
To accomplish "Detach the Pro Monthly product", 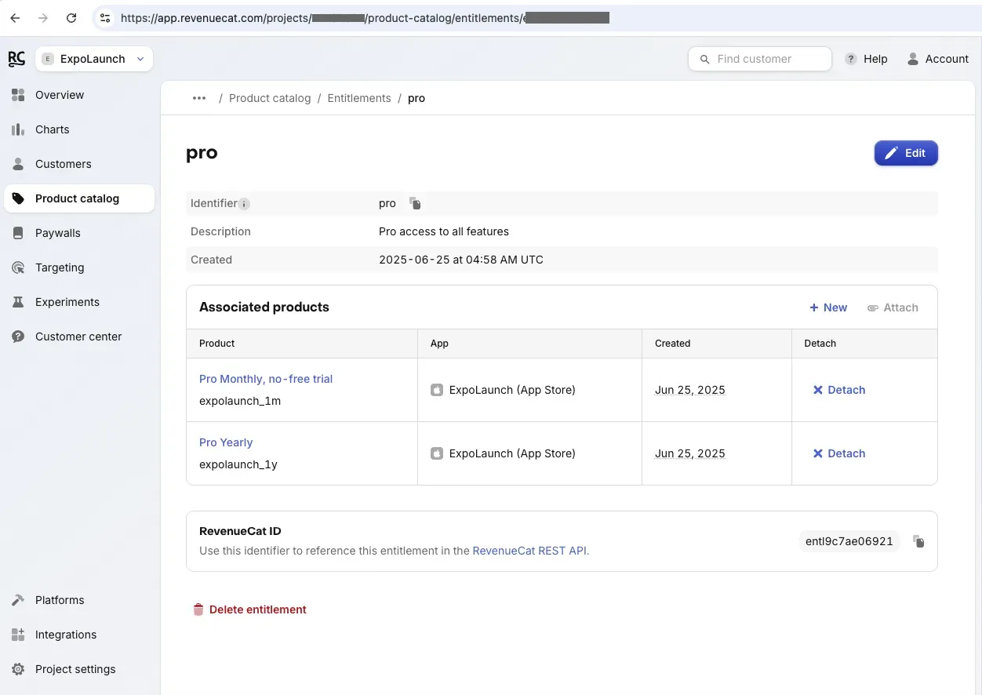I will pos(839,390).
